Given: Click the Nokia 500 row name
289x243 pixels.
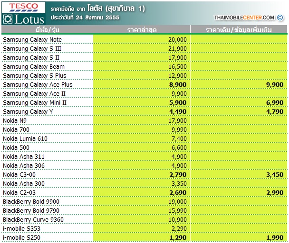Looking at the screenshot, I should coord(16,148).
